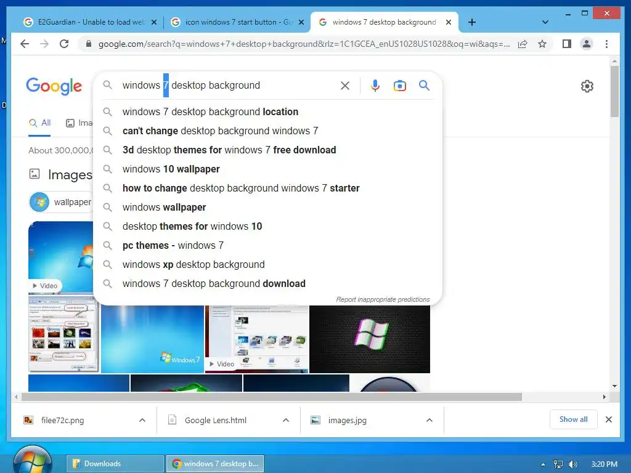This screenshot has height=473, width=631.
Task: Select the All search results tab
Action: tap(39, 123)
